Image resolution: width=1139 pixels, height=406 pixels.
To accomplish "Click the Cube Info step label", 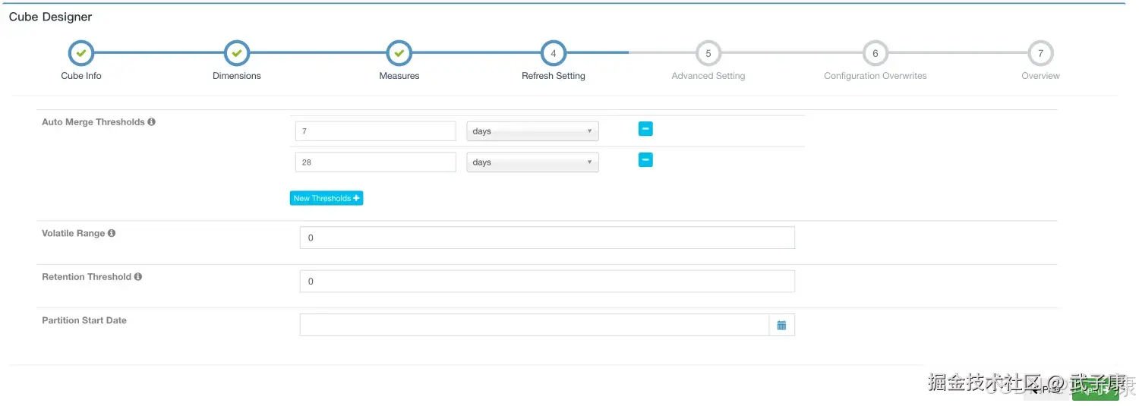I will point(81,76).
